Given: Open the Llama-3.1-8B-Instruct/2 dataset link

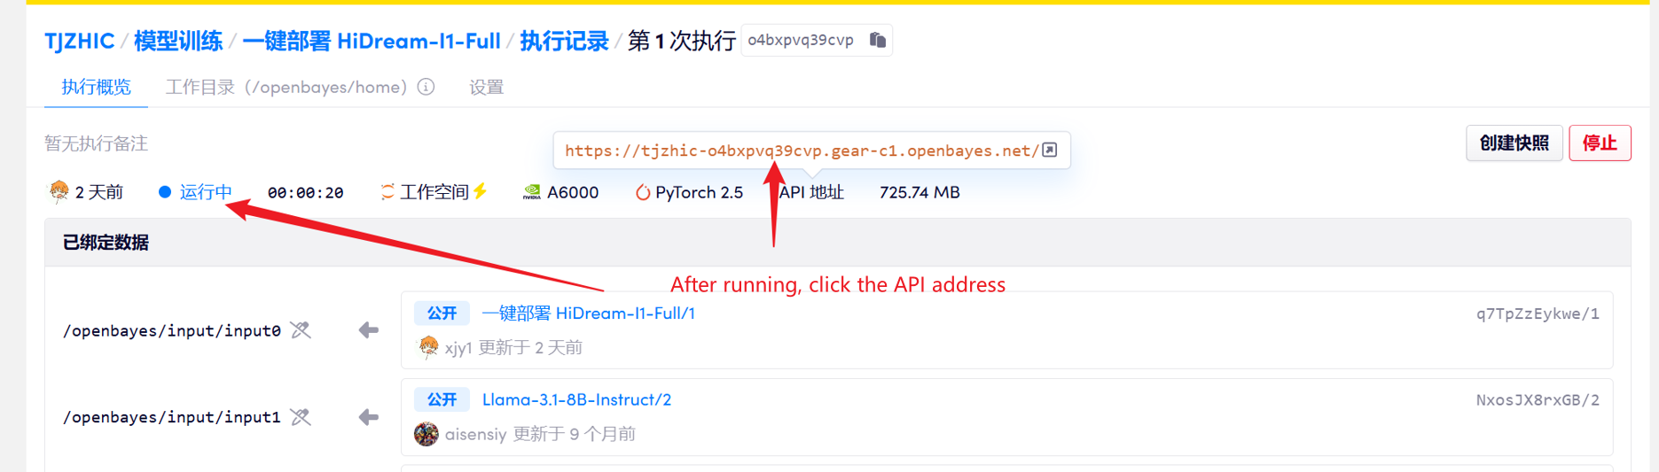Looking at the screenshot, I should coord(576,399).
